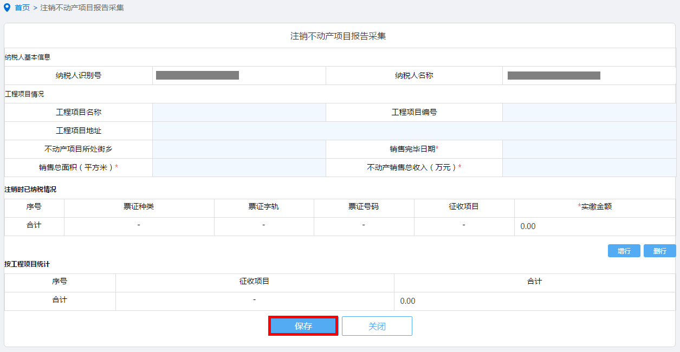Select the 工程项目地址 input field
The width and height of the screenshot is (680, 352).
click(x=414, y=131)
